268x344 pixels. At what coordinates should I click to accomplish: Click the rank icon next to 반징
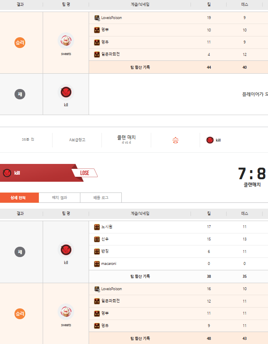(x=97, y=251)
